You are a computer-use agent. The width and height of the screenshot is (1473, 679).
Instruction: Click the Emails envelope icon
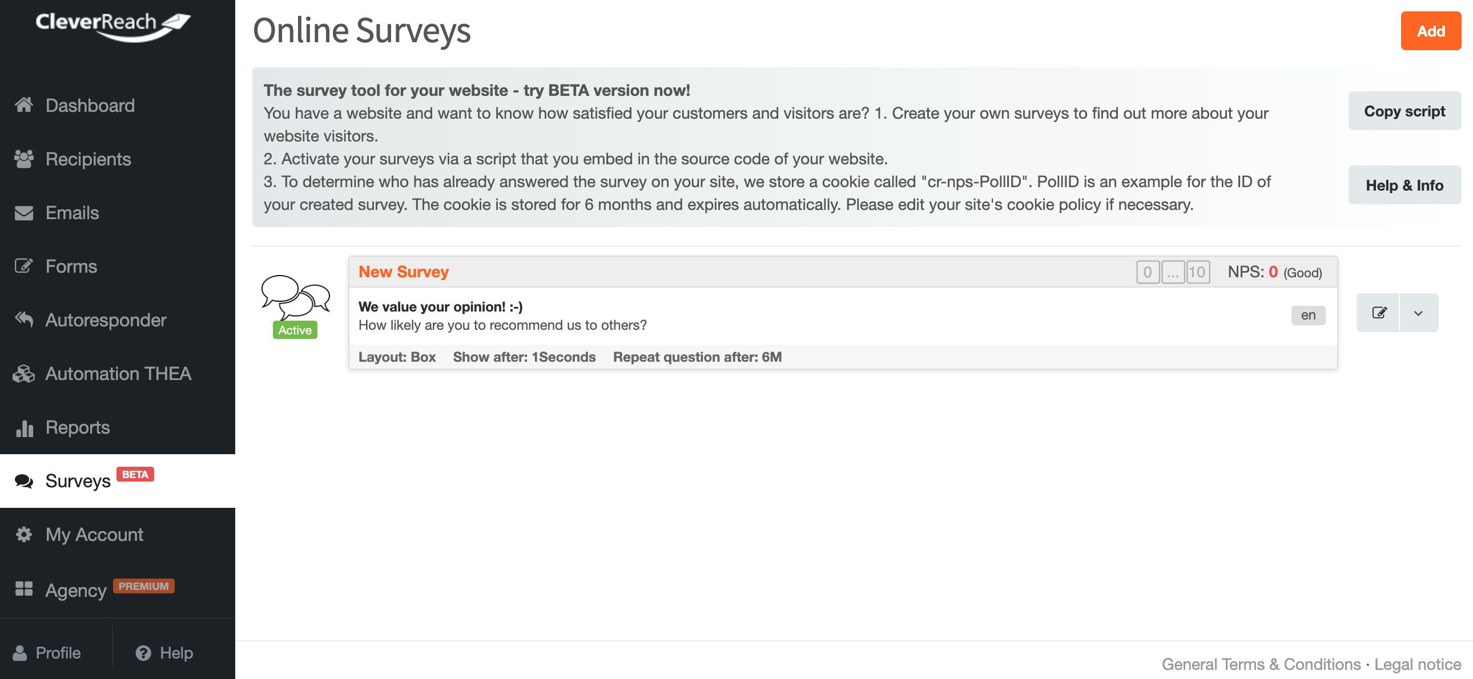pos(23,213)
